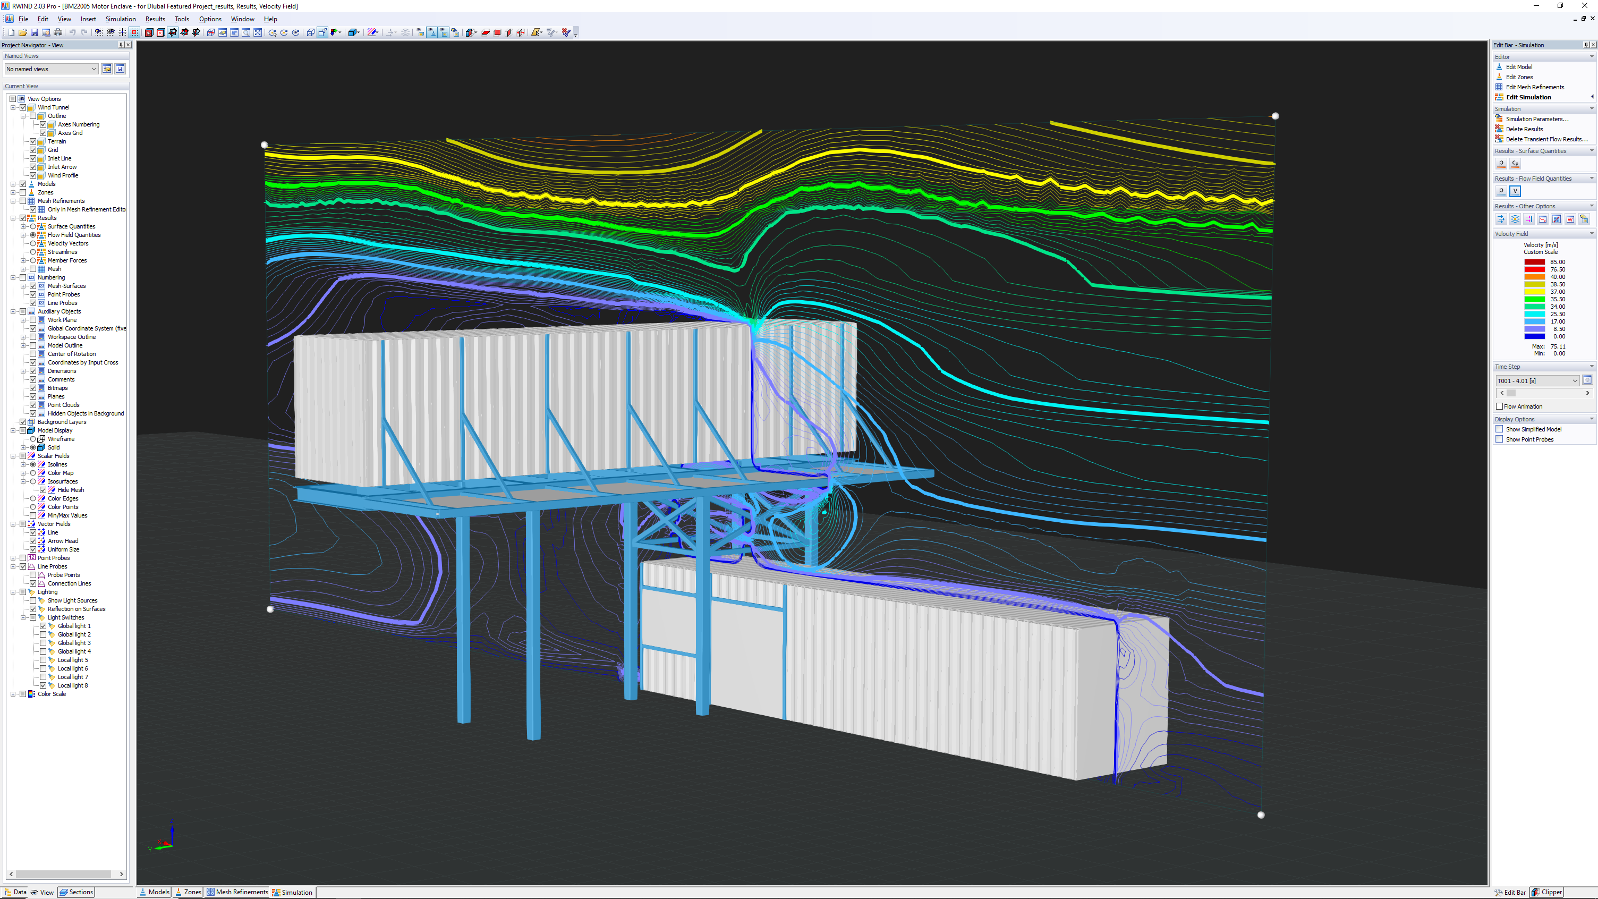Viewport: 1598px width, 899px height.
Task: Click the Models tab at bottom
Action: click(x=158, y=892)
